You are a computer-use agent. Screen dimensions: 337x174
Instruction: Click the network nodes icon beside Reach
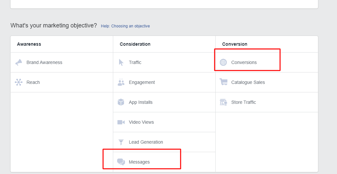click(19, 82)
